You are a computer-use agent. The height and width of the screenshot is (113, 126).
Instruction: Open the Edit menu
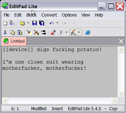(x=18, y=15)
